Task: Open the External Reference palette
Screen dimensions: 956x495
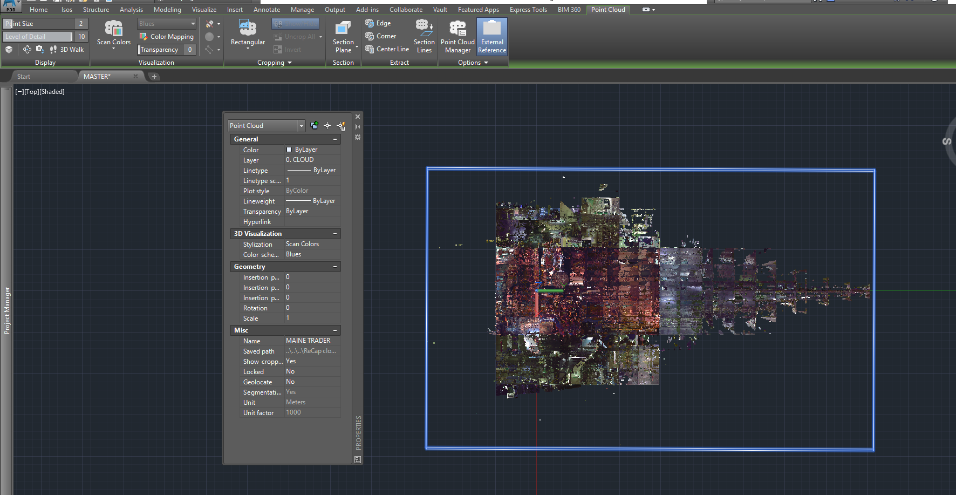Action: [x=492, y=36]
